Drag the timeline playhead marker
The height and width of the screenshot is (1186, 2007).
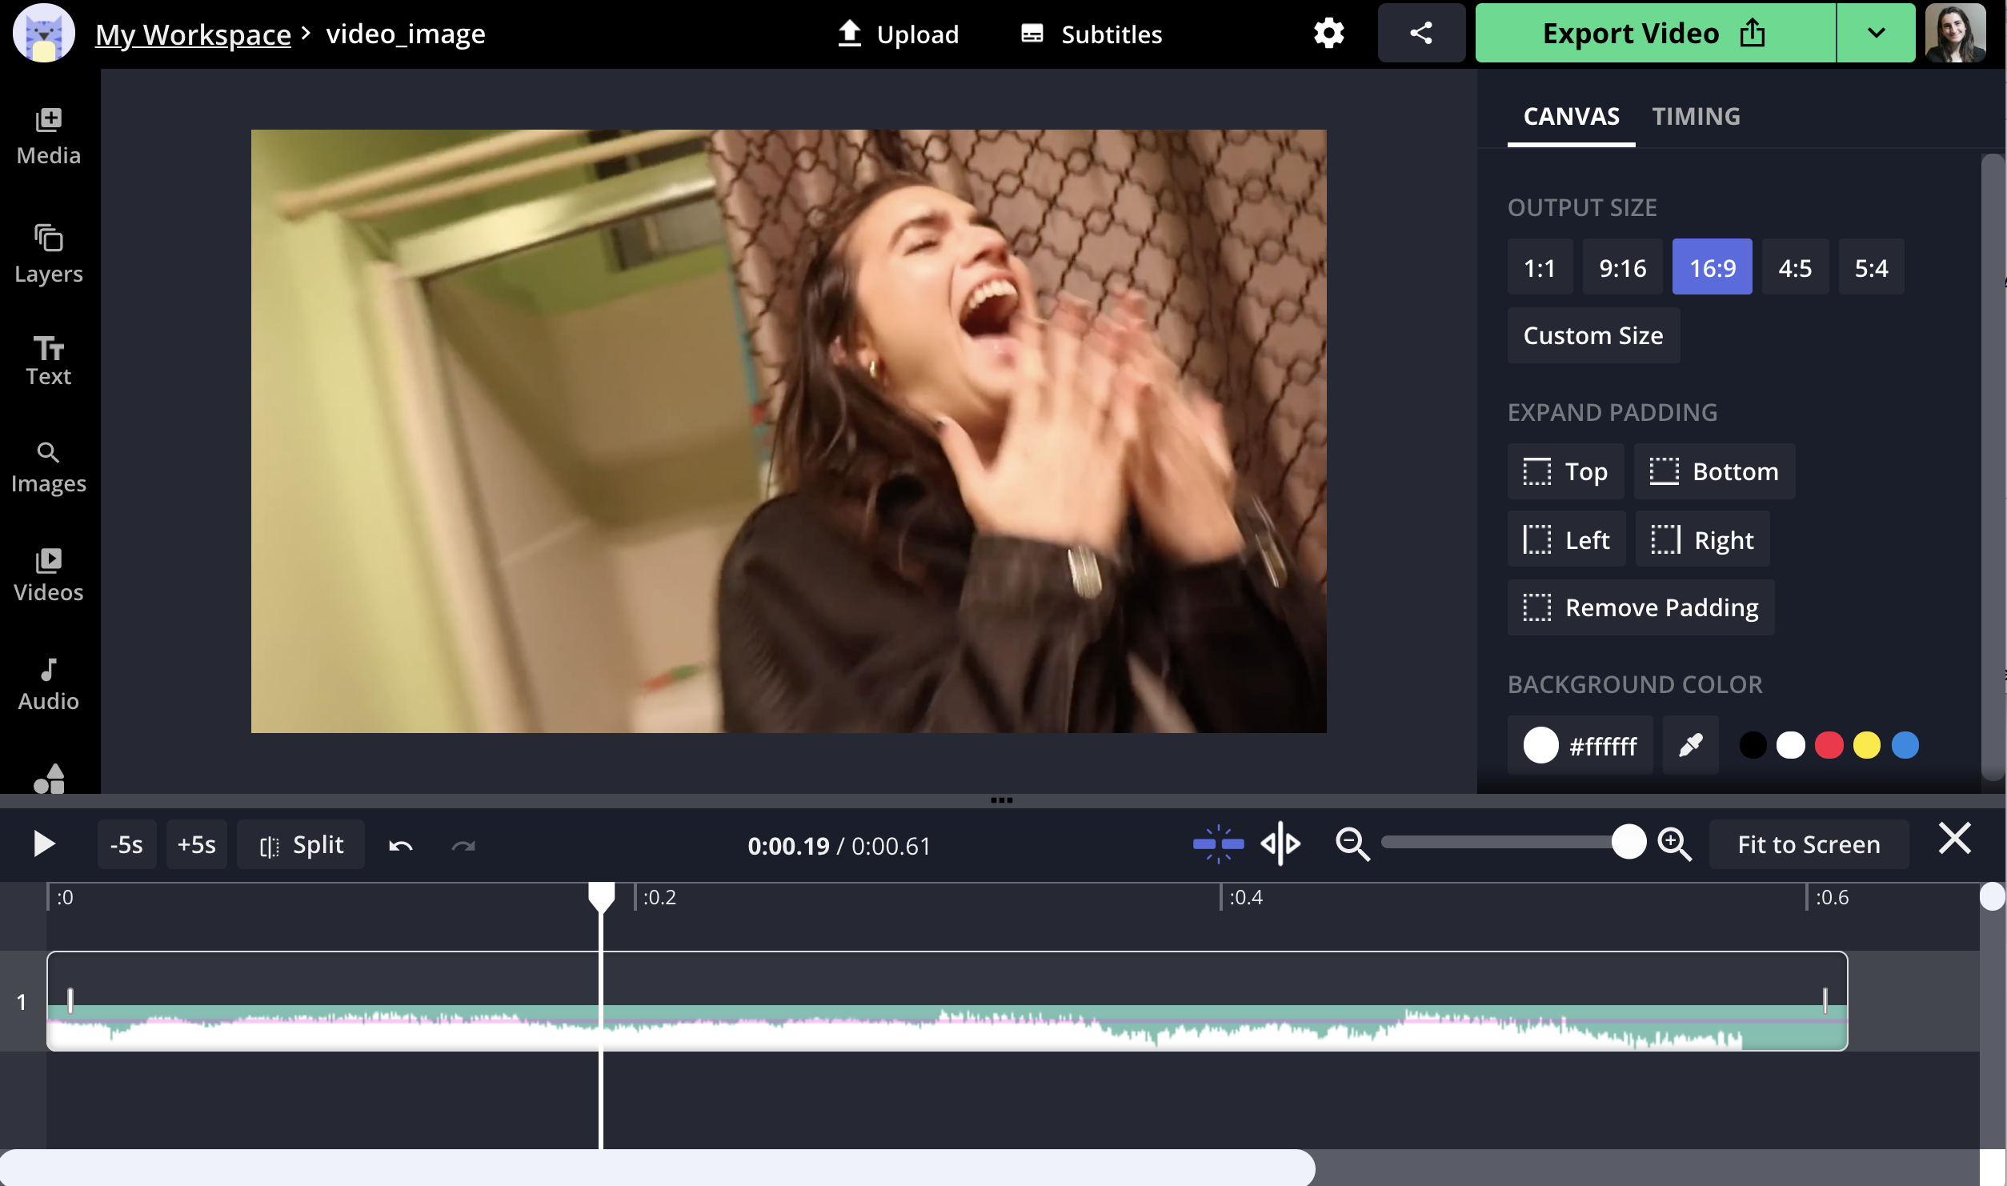point(600,896)
